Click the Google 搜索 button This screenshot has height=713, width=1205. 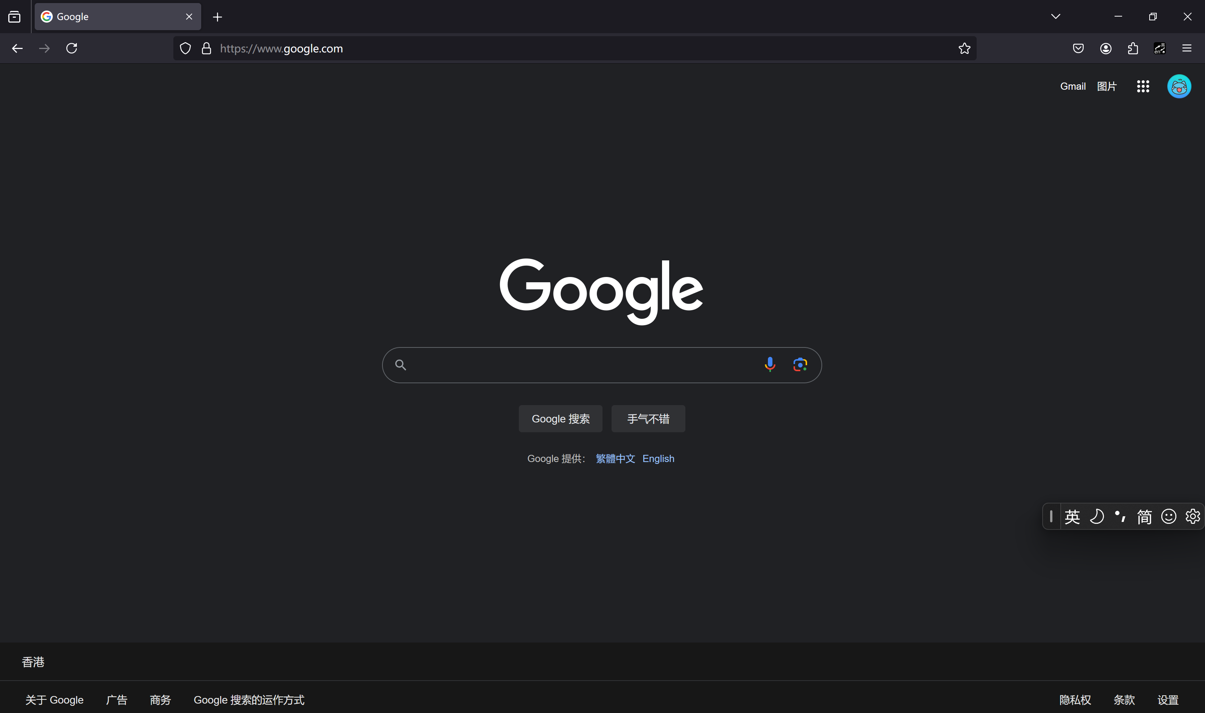point(560,418)
